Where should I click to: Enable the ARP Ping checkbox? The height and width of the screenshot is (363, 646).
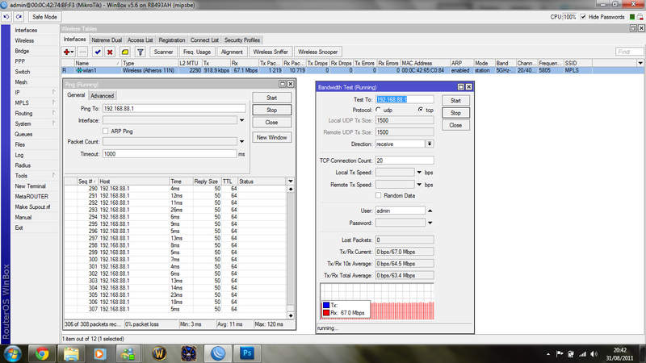point(106,131)
